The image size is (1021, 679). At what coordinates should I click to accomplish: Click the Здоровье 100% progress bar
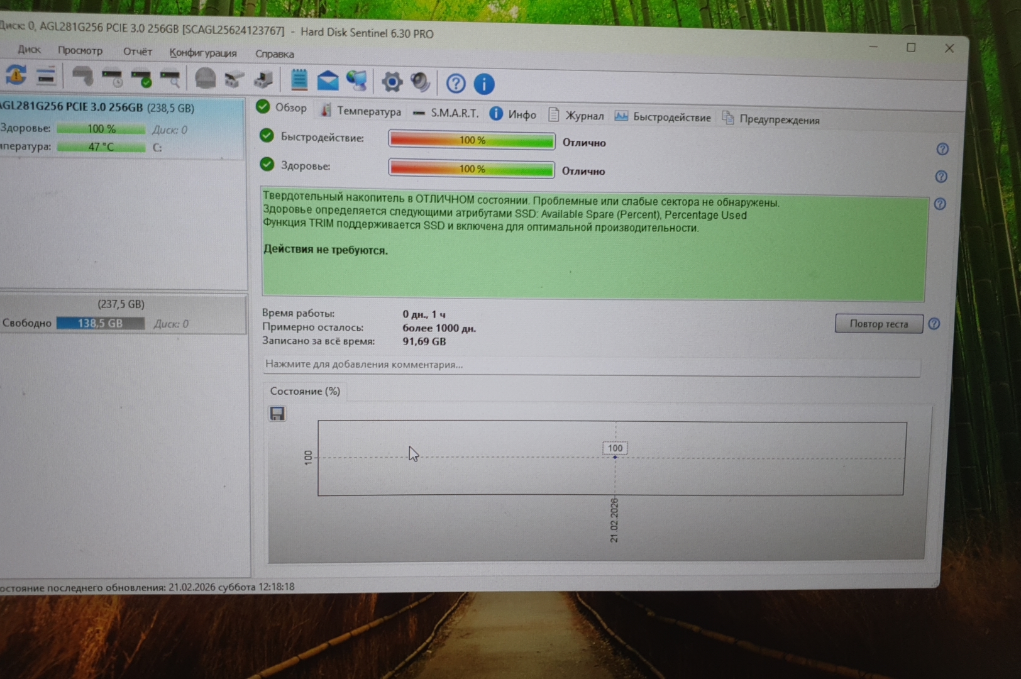(472, 168)
